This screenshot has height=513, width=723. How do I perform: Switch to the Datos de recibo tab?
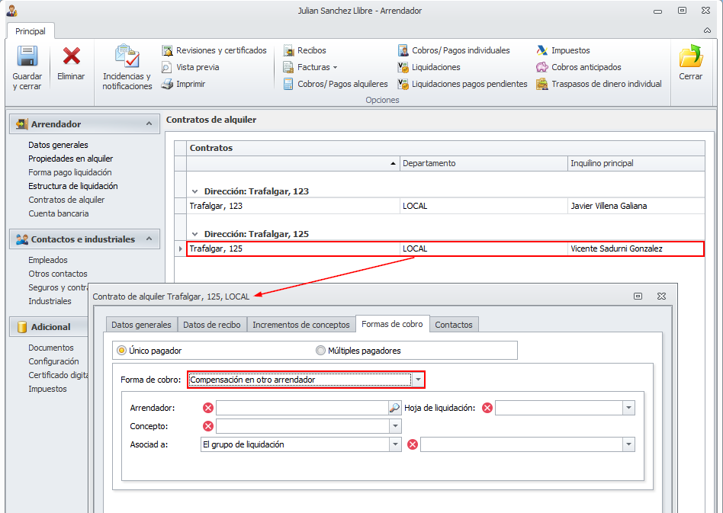point(212,325)
